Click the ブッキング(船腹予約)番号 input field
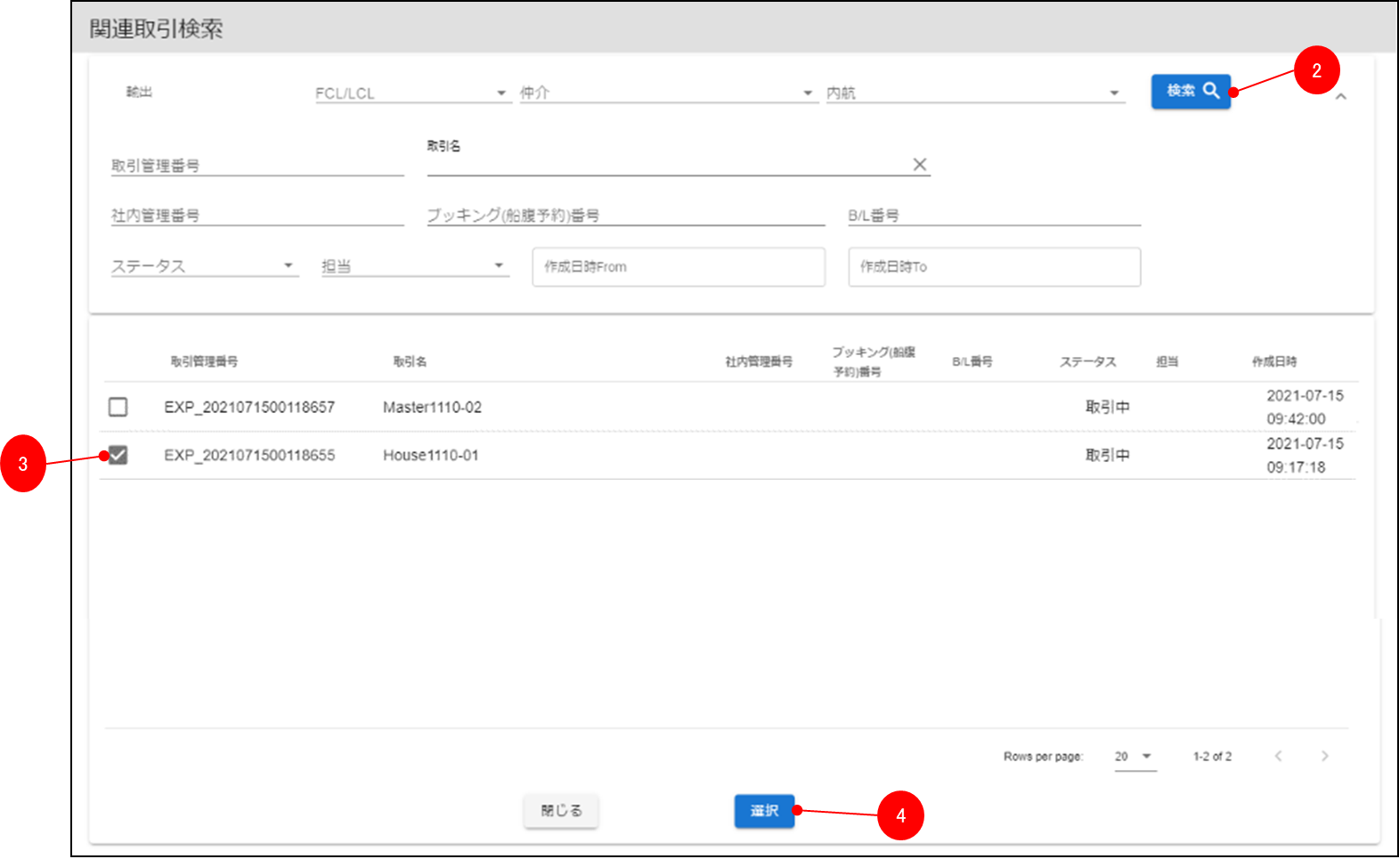Image resolution: width=1399 pixels, height=859 pixels. click(x=625, y=215)
